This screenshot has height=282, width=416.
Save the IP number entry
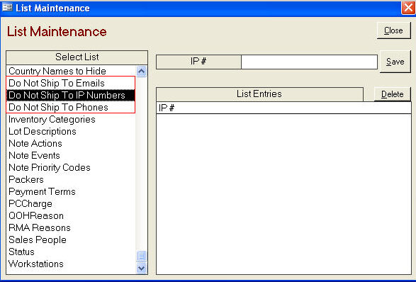tap(395, 62)
